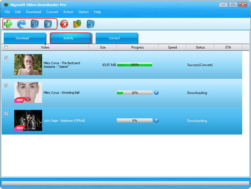Uncheck the Jolene video checkbox
The image size is (251, 189).
coord(6,57)
